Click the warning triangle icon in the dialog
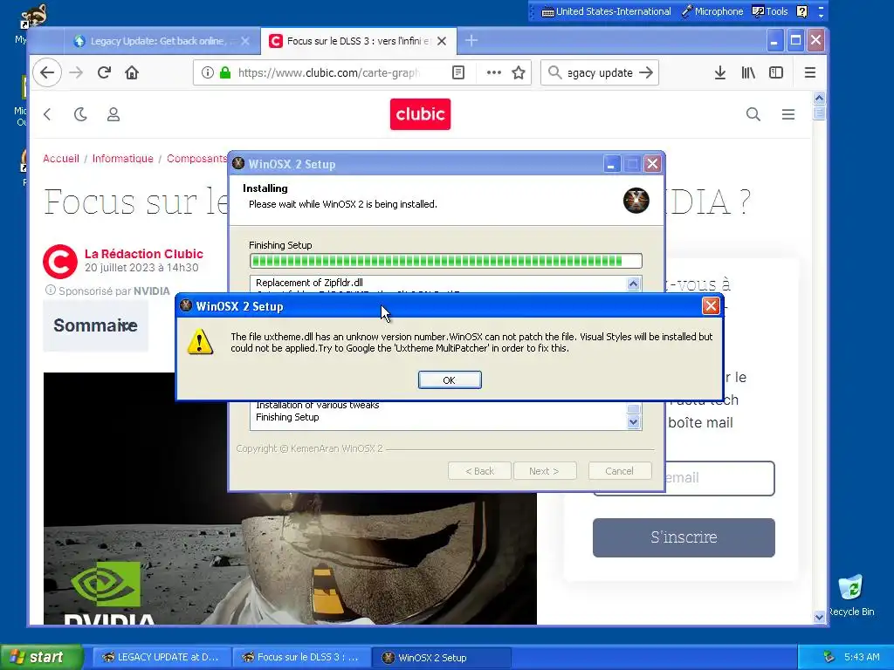Screen dimensions: 894x670 click(x=200, y=342)
